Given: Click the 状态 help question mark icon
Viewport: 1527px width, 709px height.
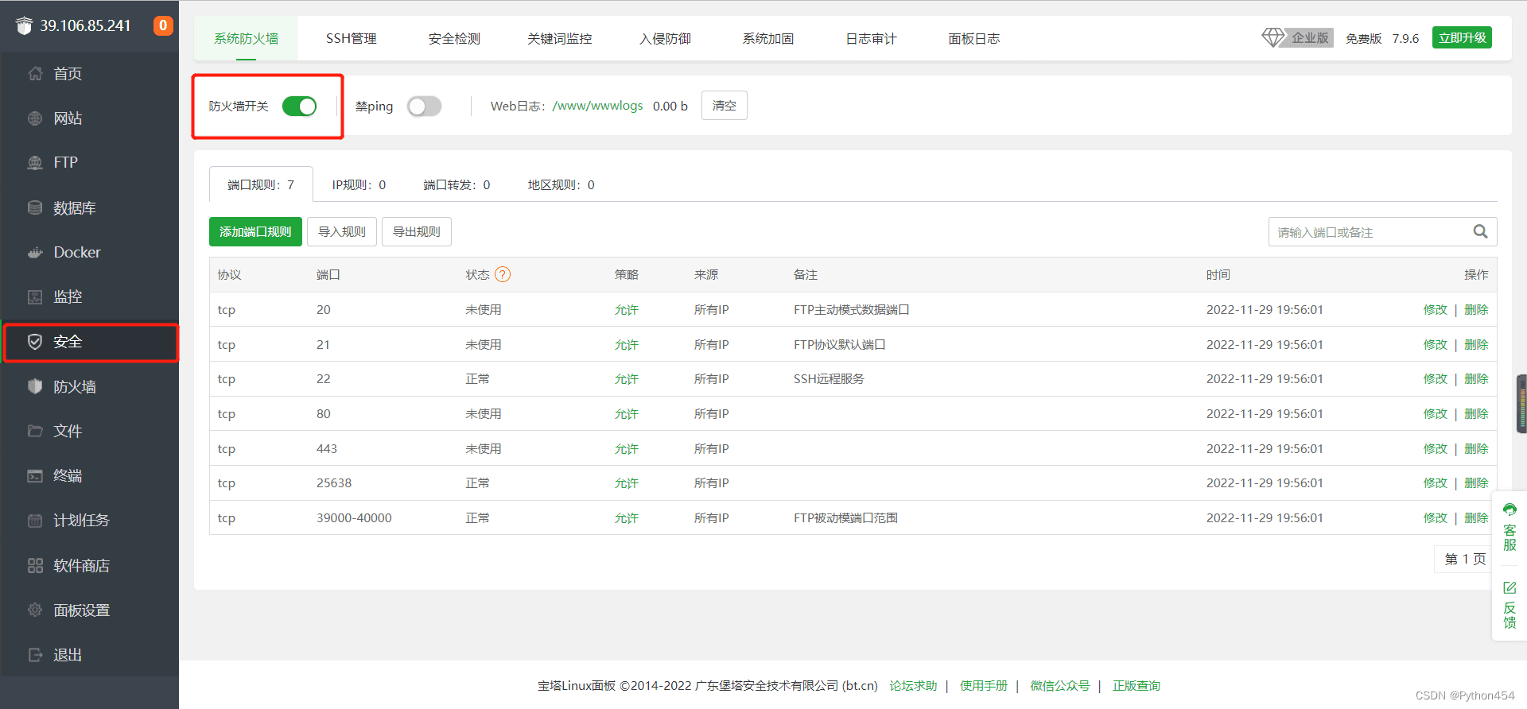Looking at the screenshot, I should tap(503, 274).
